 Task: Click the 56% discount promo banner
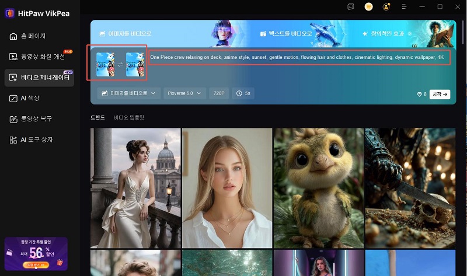tap(36, 254)
